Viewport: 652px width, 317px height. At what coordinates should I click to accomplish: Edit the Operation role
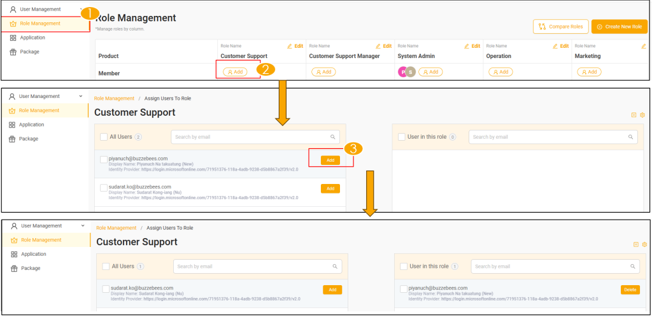[561, 46]
